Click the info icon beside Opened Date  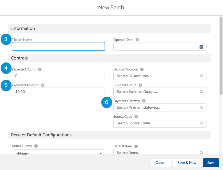(x=137, y=39)
